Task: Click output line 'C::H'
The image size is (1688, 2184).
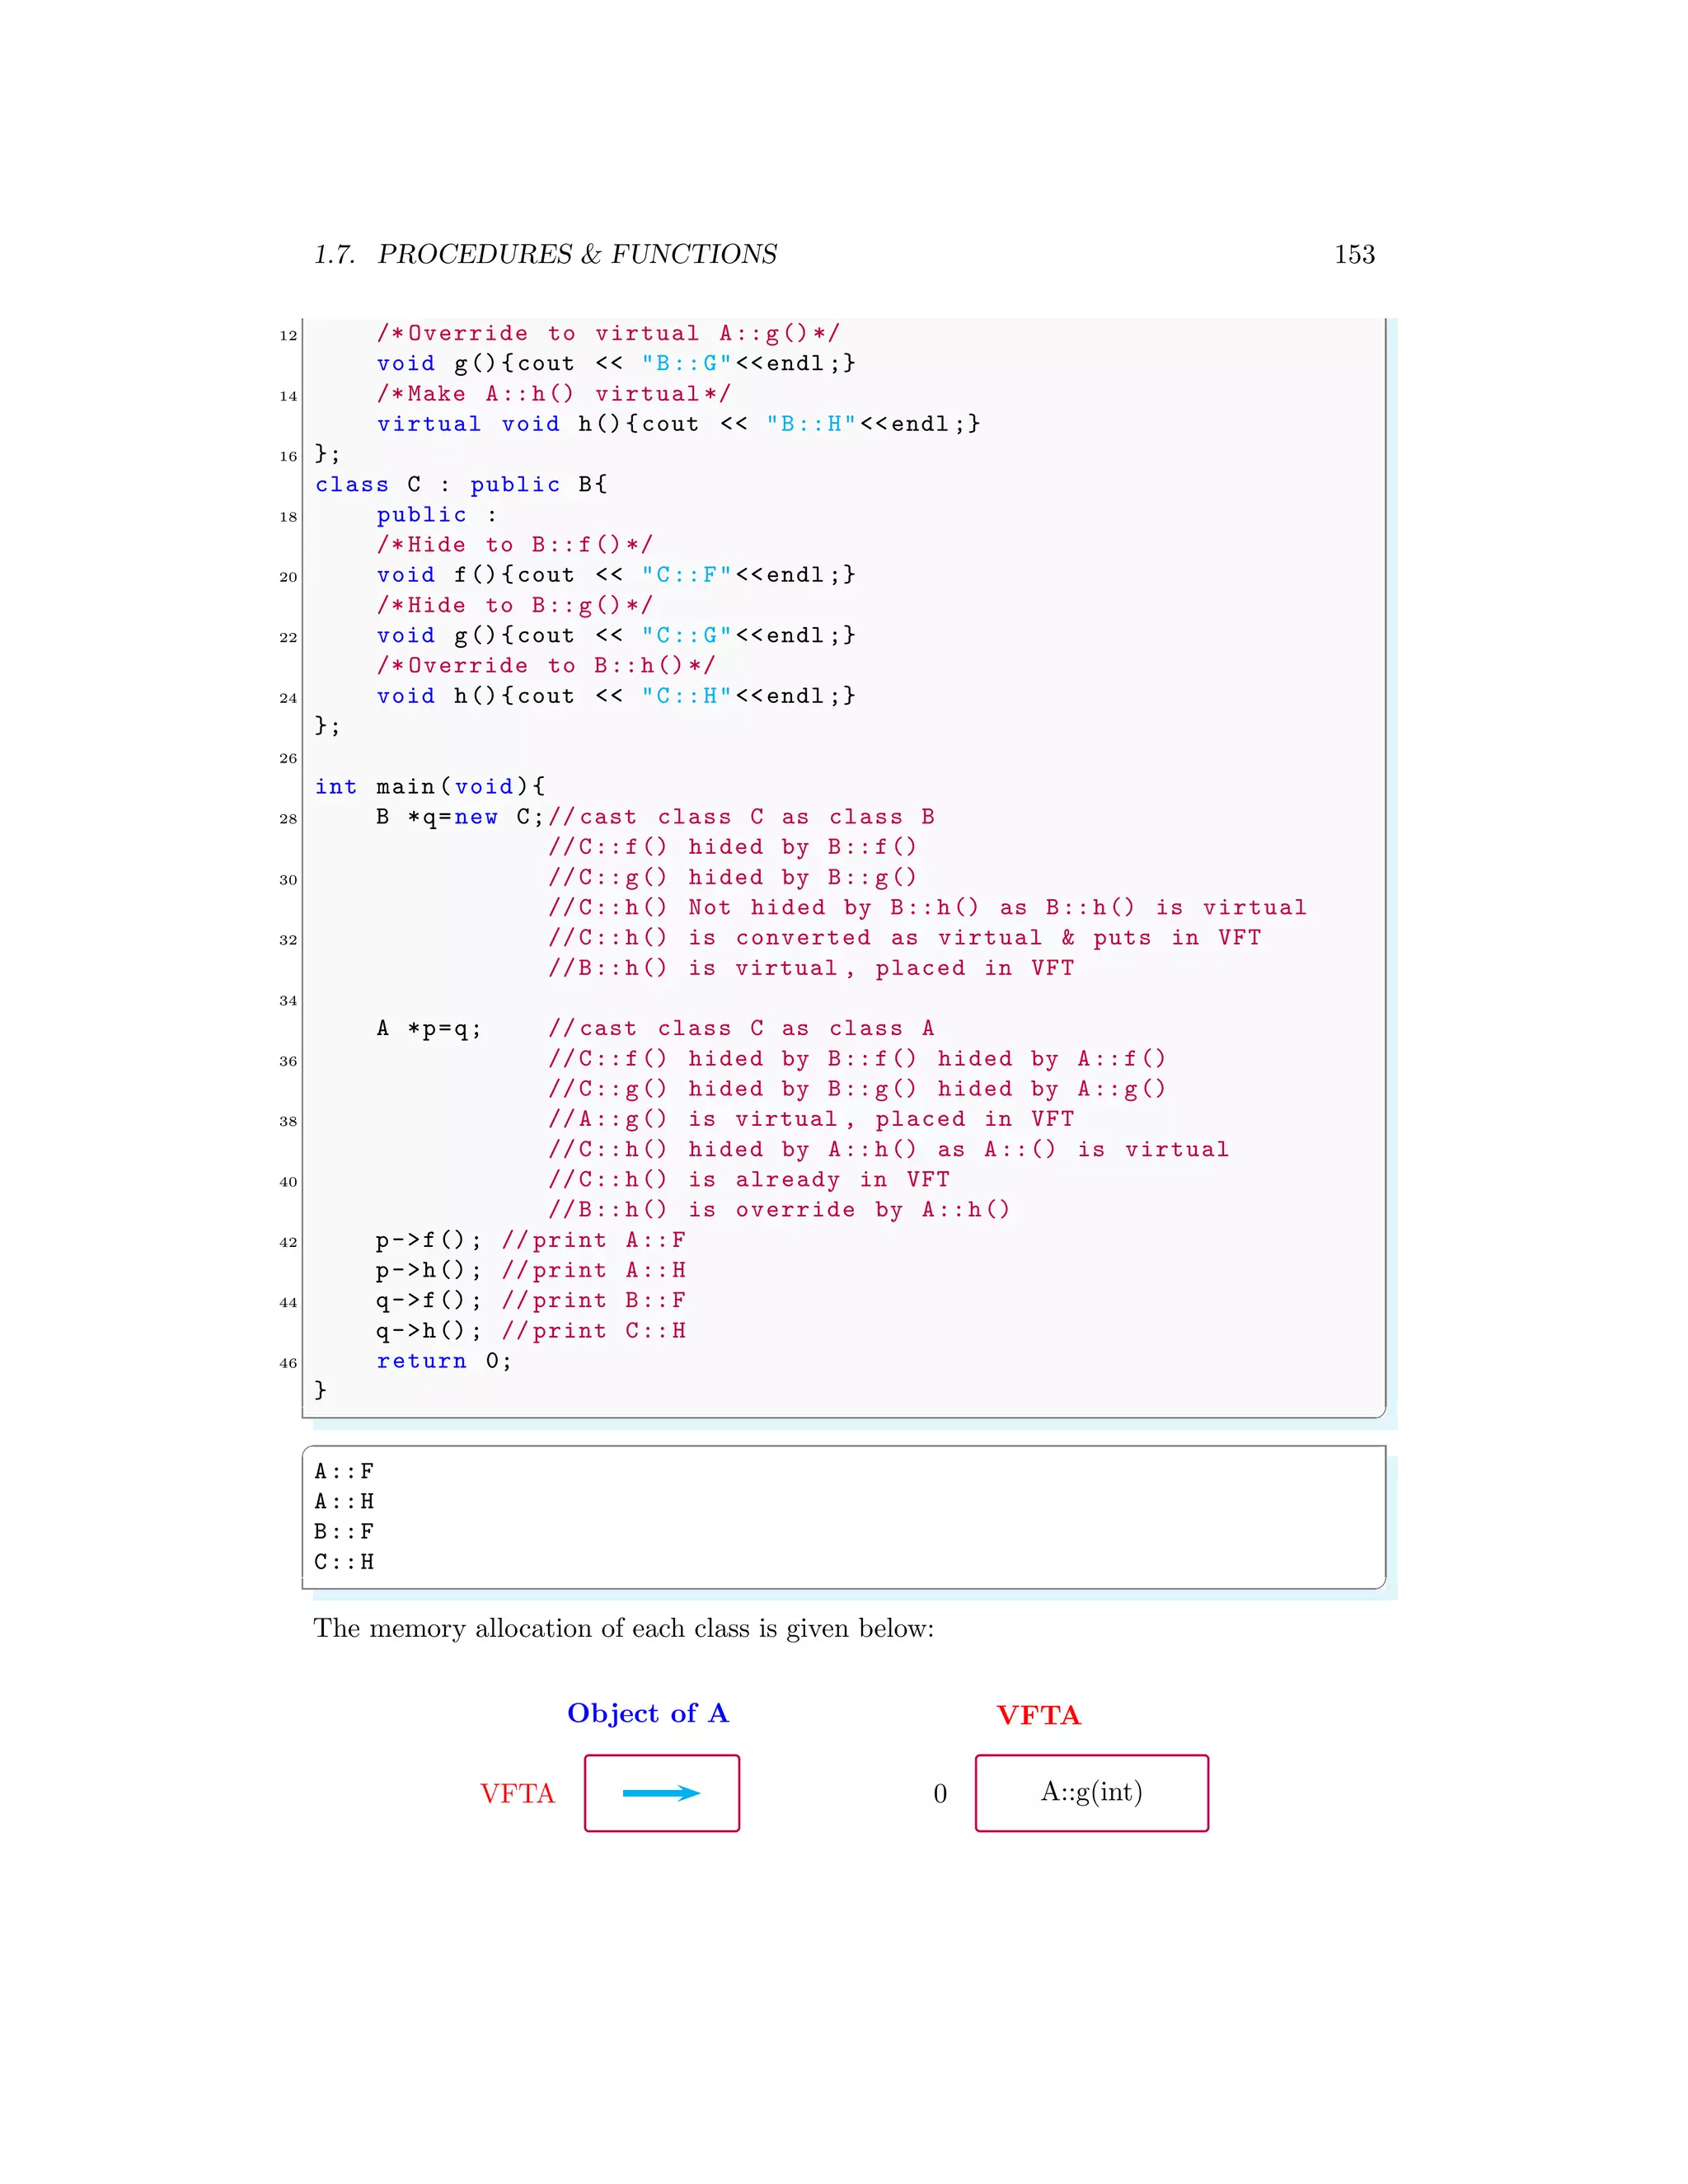Action: pyautogui.click(x=344, y=1562)
